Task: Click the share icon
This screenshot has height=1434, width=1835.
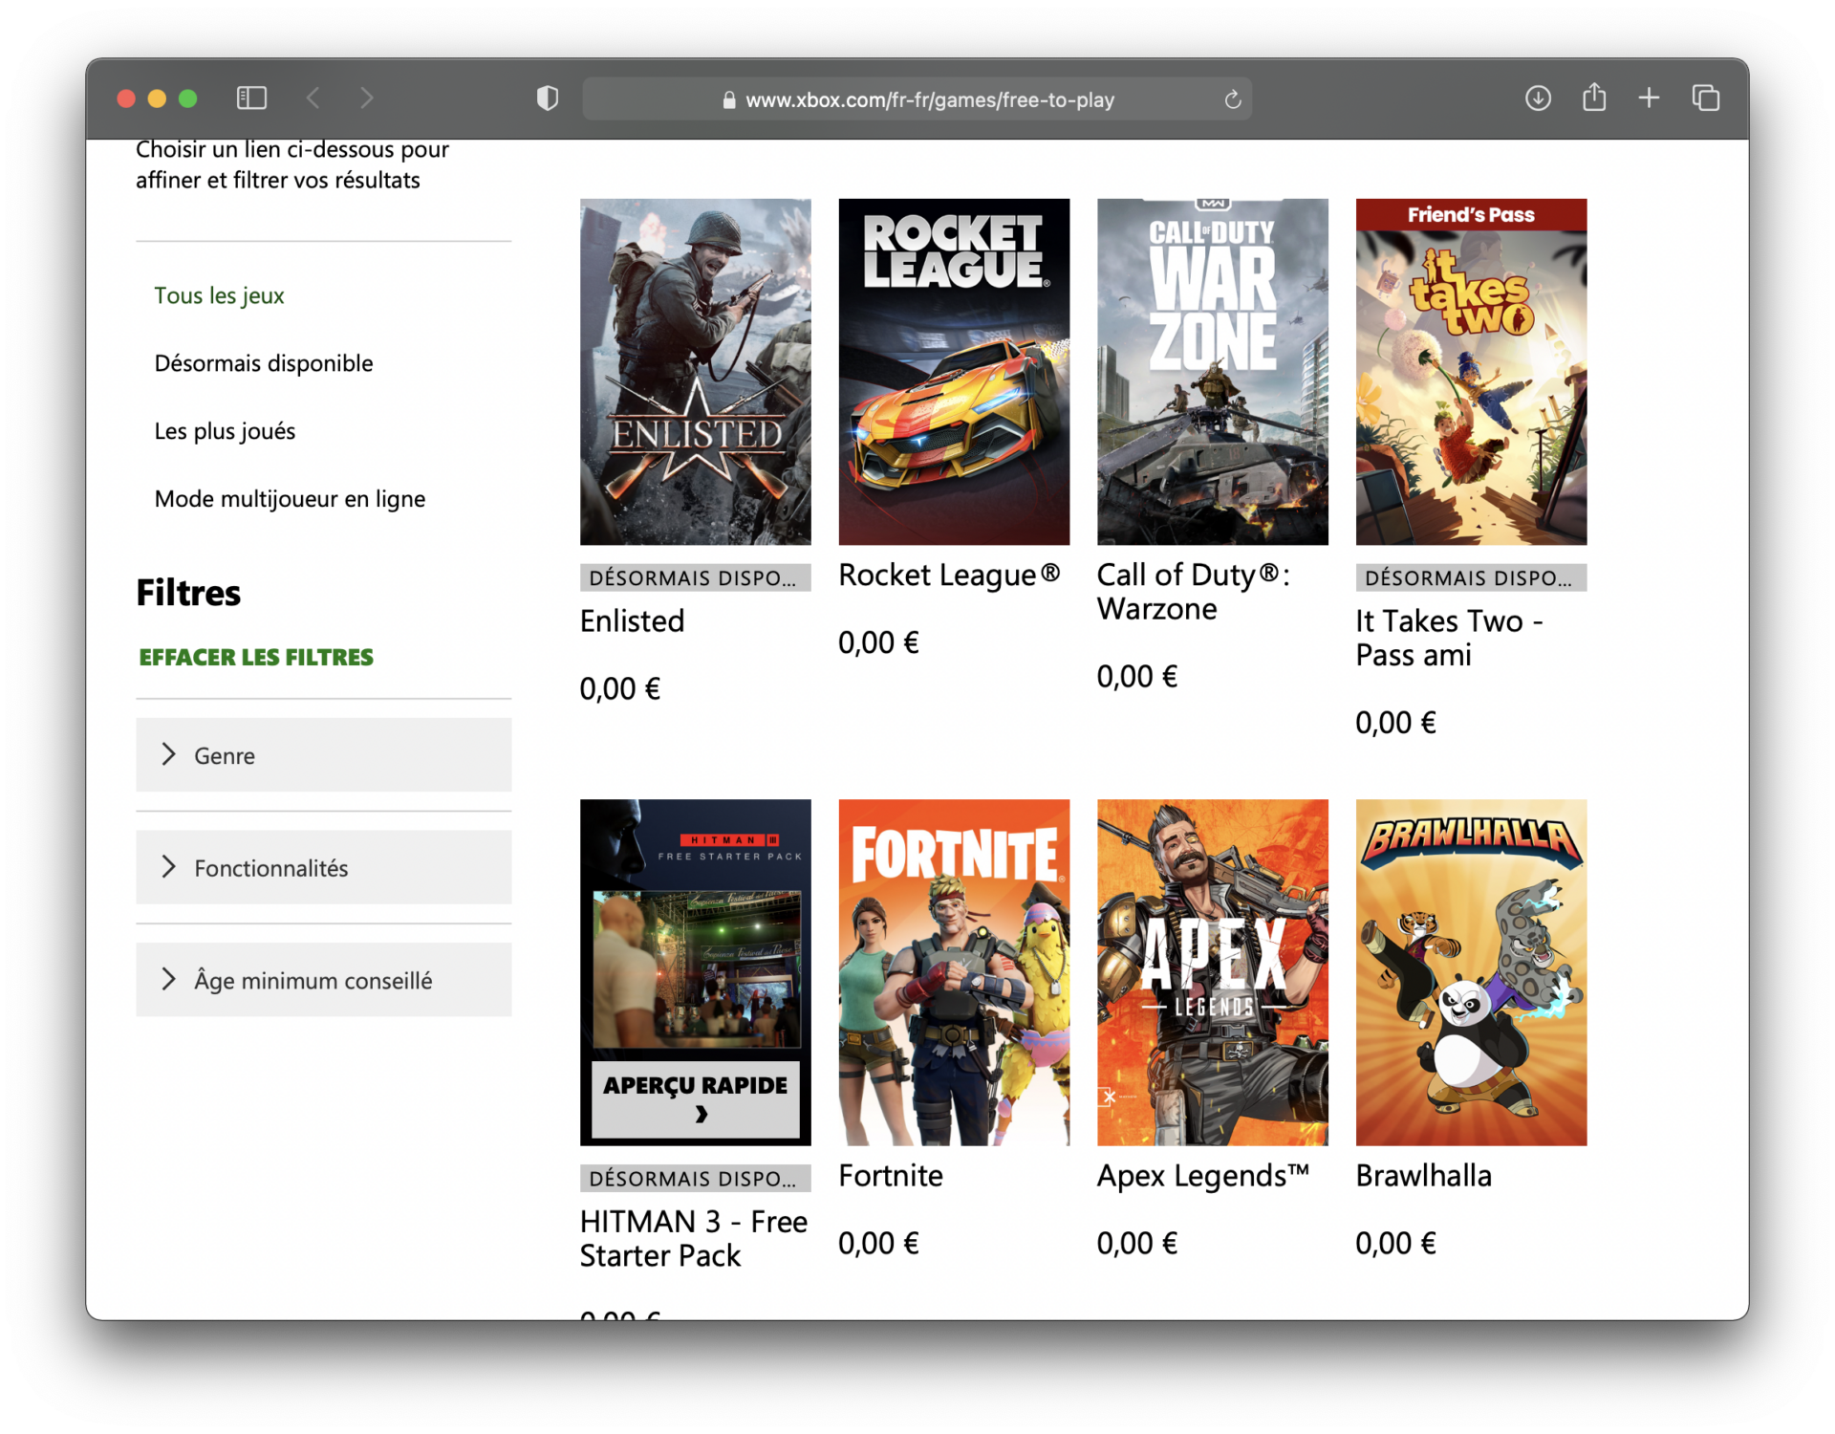Action: point(1594,98)
